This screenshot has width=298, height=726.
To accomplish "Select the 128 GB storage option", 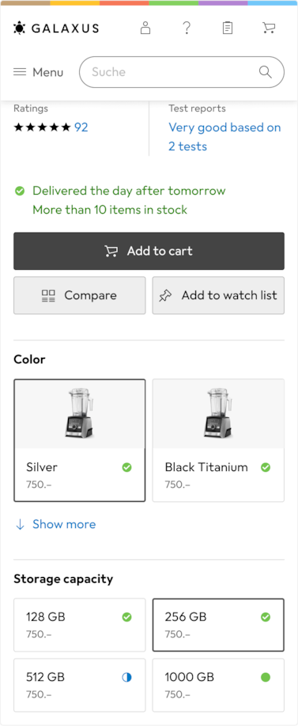I will point(80,625).
